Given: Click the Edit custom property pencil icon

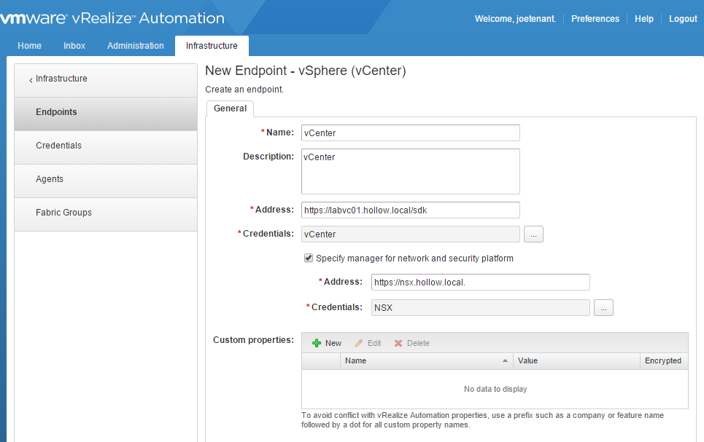Looking at the screenshot, I should click(368, 342).
